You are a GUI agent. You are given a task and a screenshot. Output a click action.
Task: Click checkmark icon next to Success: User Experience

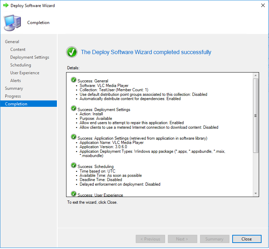click(x=74, y=194)
